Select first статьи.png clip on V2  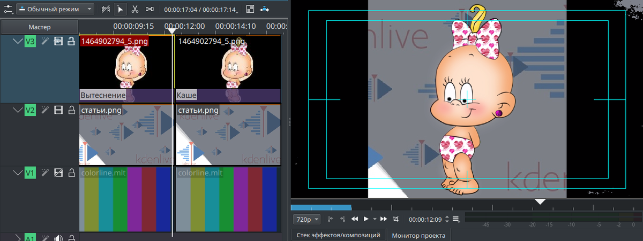(126, 135)
